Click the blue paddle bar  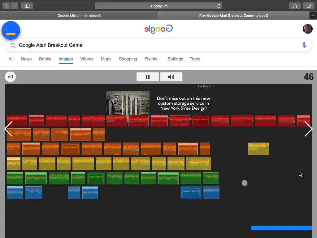pos(281,228)
